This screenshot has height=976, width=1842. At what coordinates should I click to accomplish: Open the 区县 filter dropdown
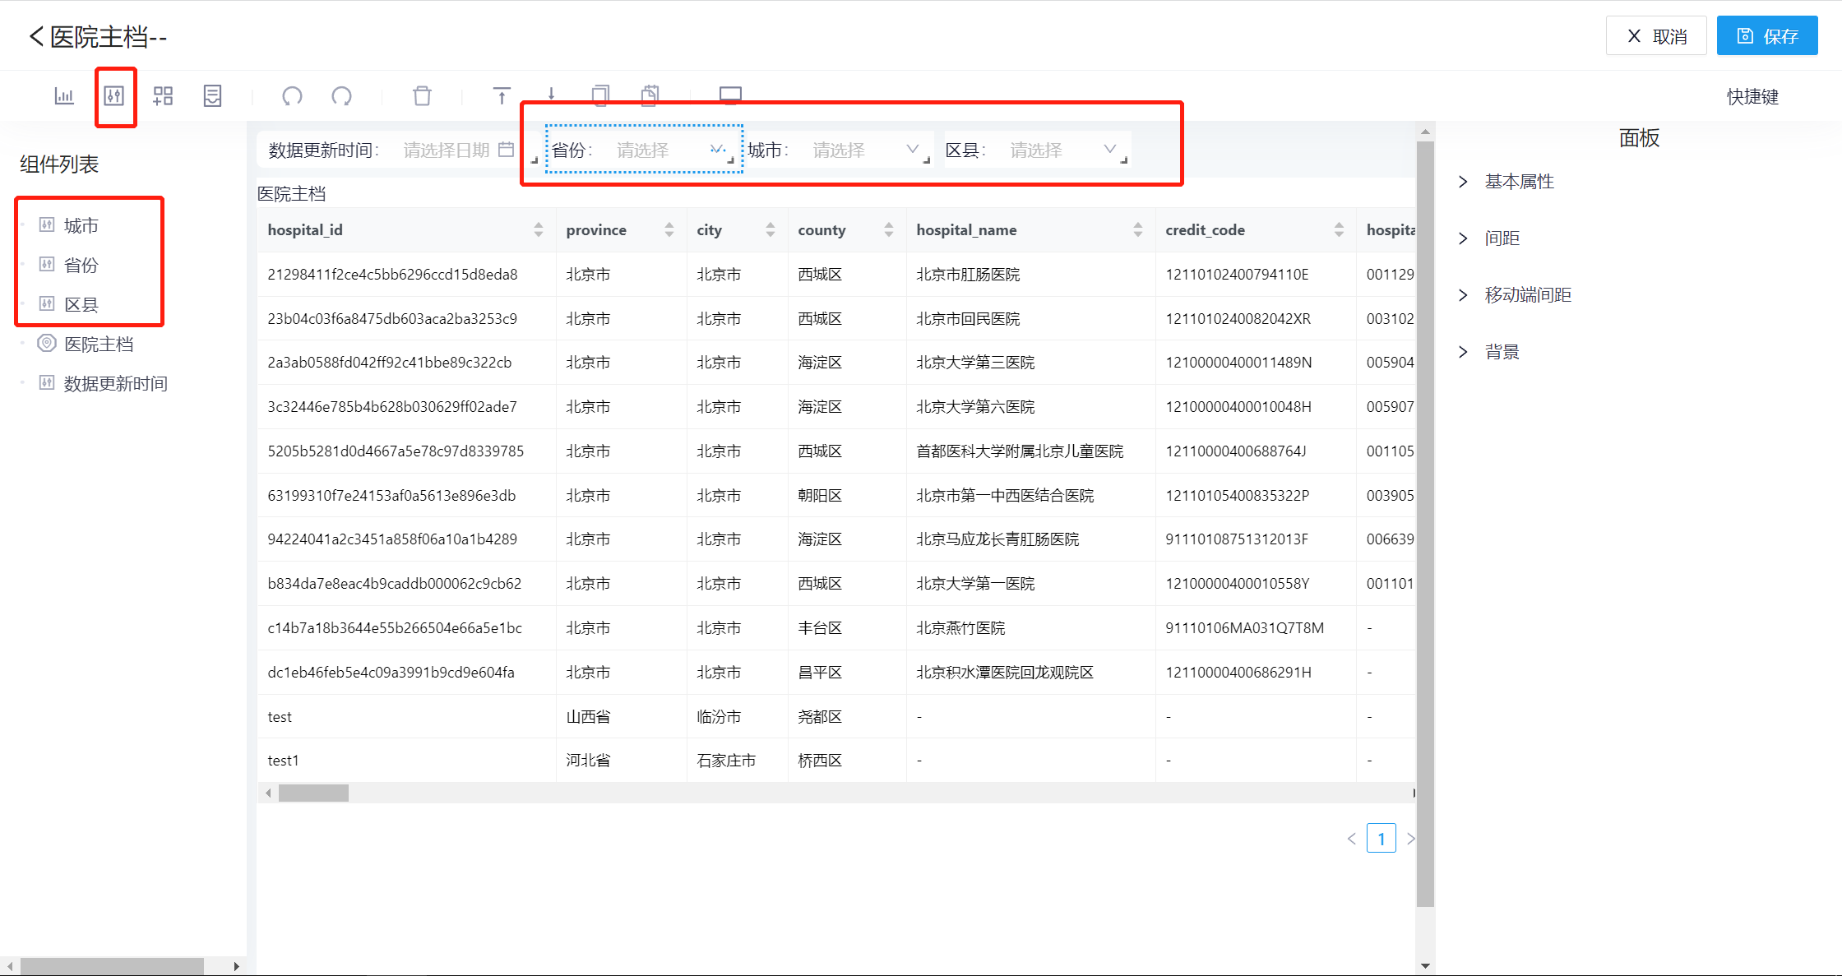pos(1110,149)
